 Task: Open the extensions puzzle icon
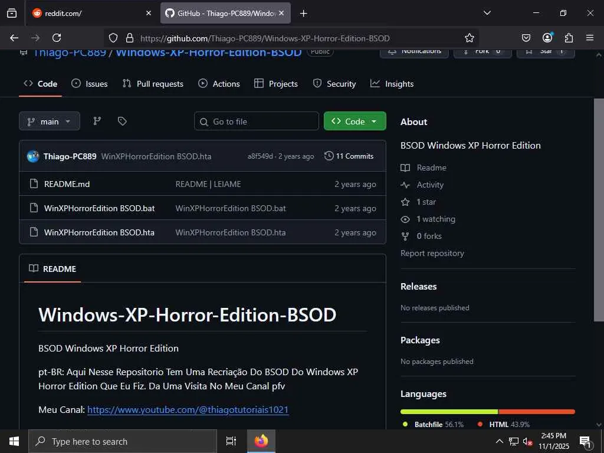point(569,38)
